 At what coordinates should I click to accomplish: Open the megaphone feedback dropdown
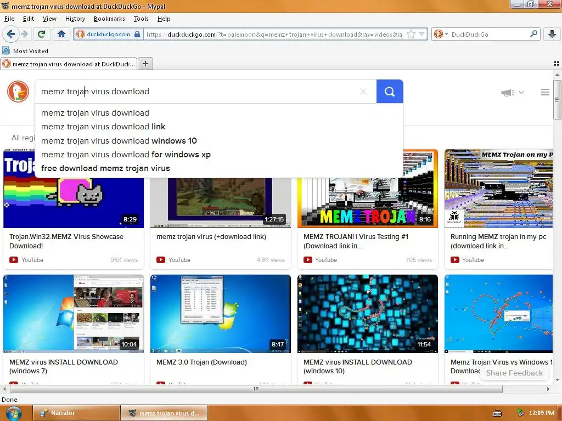coord(512,93)
